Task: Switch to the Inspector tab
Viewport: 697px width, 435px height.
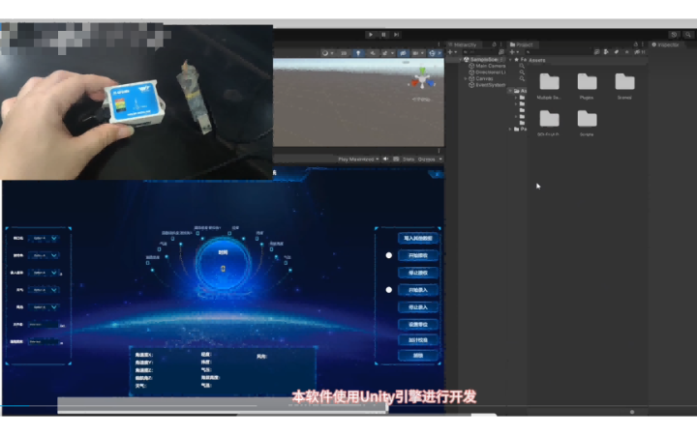Action: coord(666,44)
